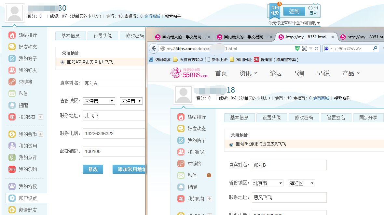Screen dimensions: 384x215
Task: Select 账号A天津市 address radio button
Action: (x=62, y=62)
